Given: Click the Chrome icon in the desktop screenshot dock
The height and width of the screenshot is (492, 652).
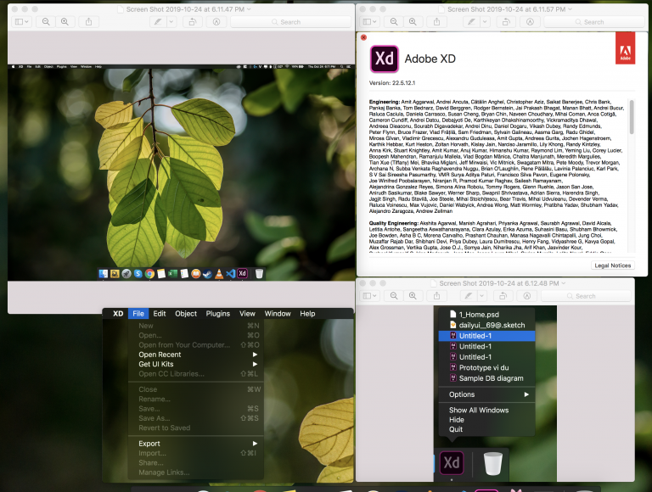Looking at the screenshot, I should tap(149, 273).
